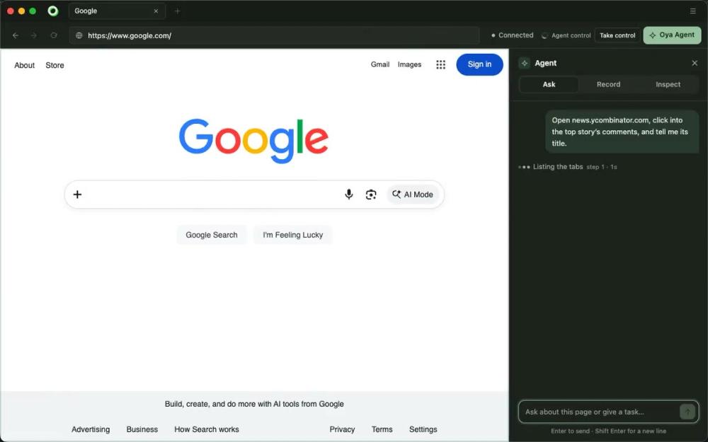Toggle the Oya Agent panel button
The image size is (708, 442).
click(672, 35)
